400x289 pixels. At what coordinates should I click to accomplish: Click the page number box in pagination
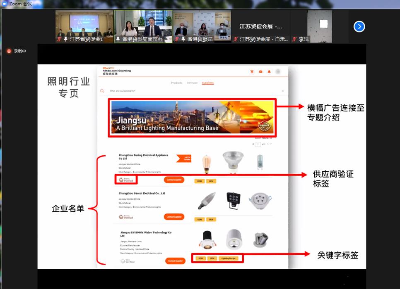tap(258, 144)
